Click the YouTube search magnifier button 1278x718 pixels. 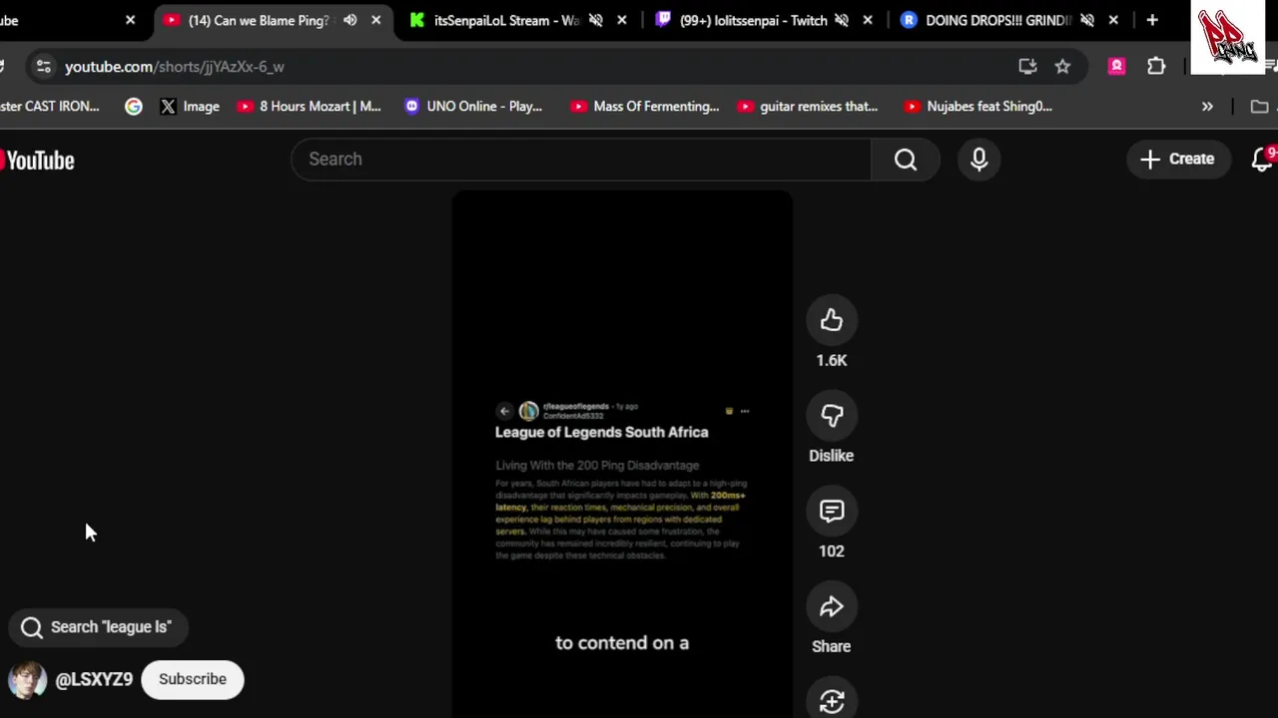point(906,160)
